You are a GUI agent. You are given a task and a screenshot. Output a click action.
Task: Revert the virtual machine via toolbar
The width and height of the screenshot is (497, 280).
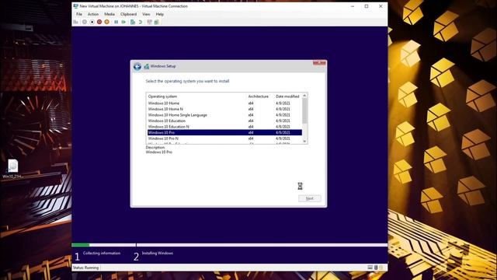click(x=141, y=22)
